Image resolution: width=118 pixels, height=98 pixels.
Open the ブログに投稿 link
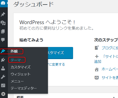click(110, 48)
